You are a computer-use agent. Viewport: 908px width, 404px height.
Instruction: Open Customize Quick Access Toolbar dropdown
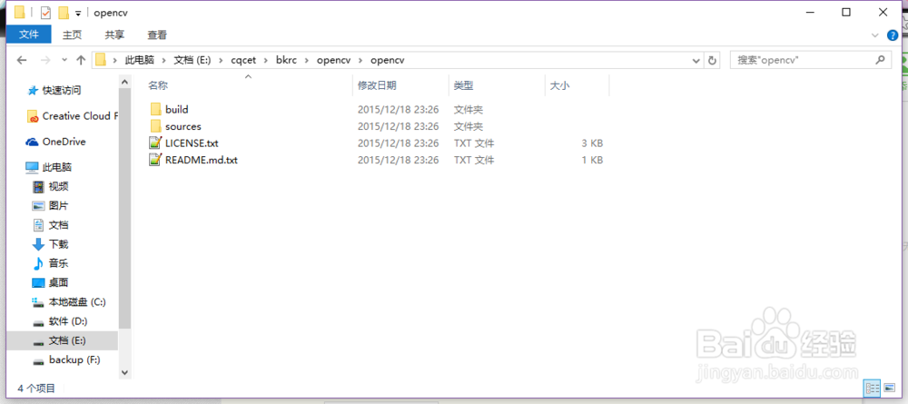77,14
